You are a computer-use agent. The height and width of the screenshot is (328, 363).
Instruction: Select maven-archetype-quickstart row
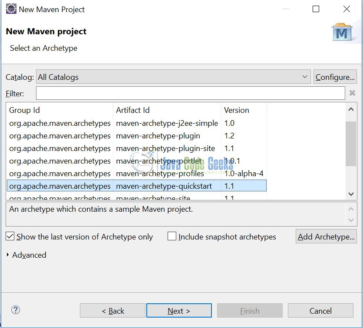tap(137, 186)
